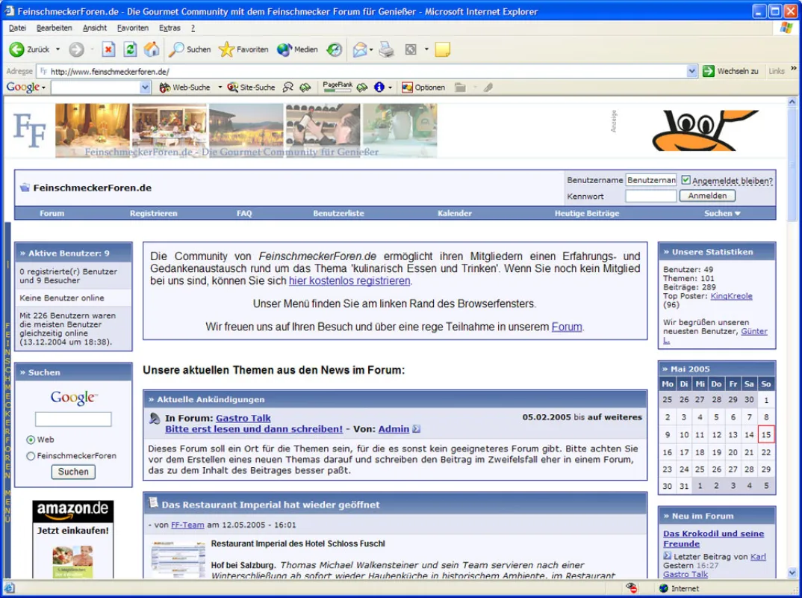802x598 pixels.
Task: Click the Kennwort password field
Action: pos(651,196)
